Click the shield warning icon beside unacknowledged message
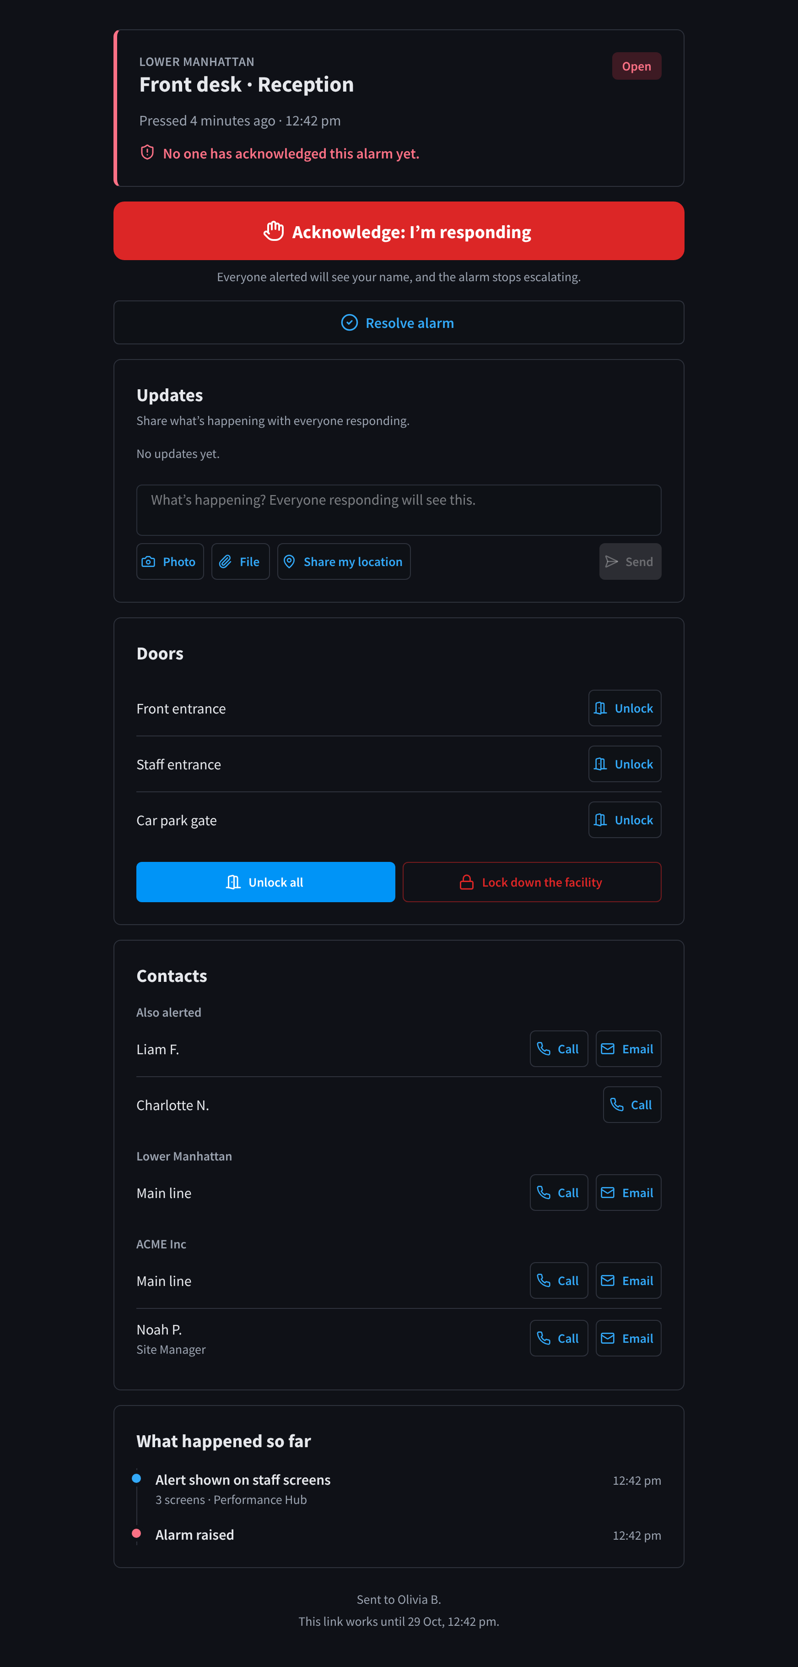798x1667 pixels. 147,153
